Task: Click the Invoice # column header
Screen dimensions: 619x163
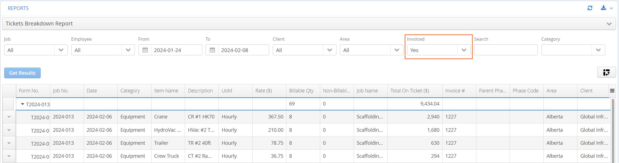Action: [459, 91]
